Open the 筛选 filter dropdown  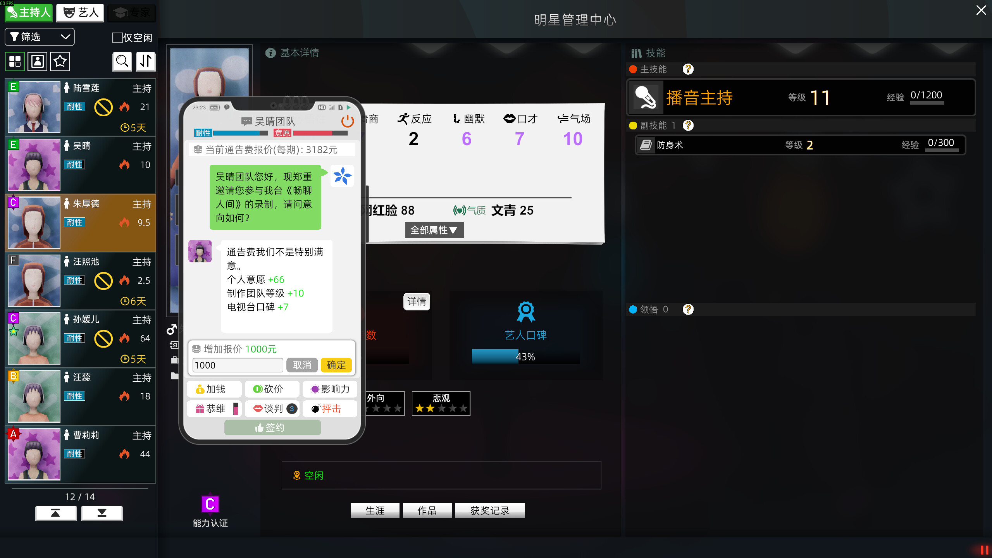click(x=40, y=37)
